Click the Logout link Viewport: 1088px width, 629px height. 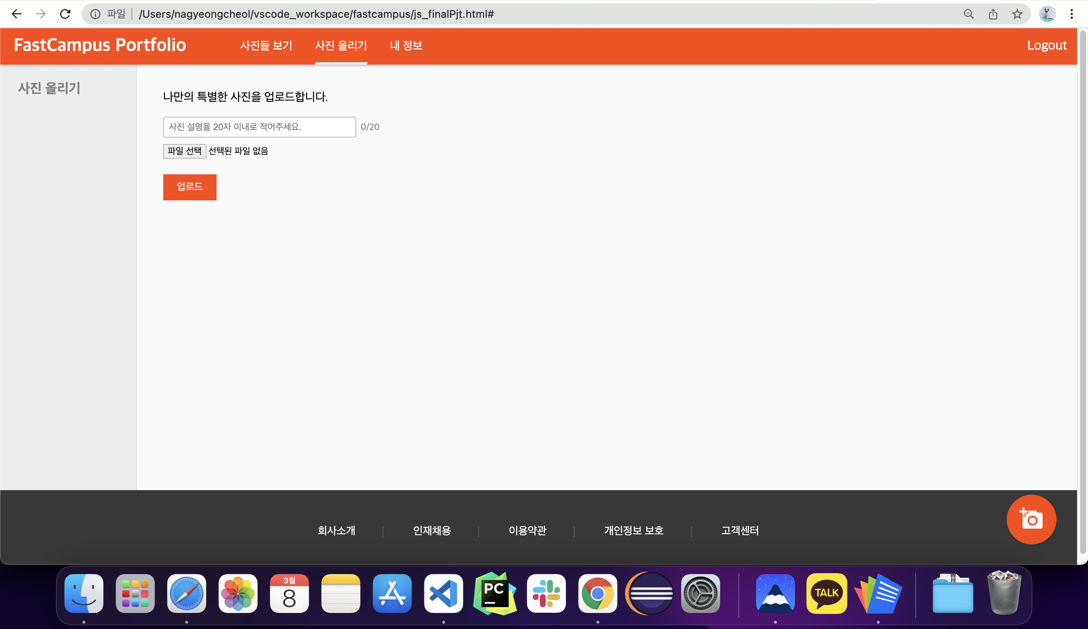pyautogui.click(x=1046, y=45)
